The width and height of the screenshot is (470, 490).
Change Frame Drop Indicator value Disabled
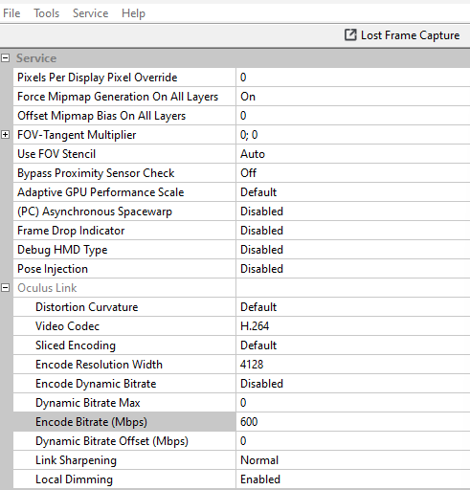[353, 231]
